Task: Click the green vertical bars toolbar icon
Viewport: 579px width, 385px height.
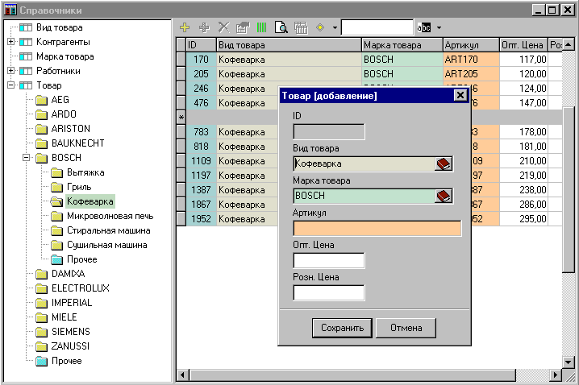Action: [x=262, y=27]
